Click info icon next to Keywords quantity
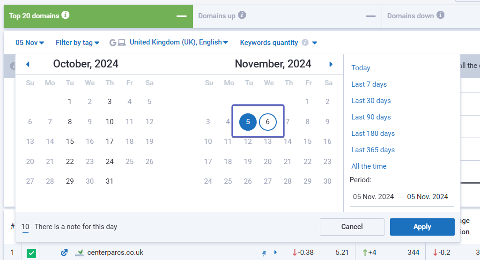 coord(305,43)
